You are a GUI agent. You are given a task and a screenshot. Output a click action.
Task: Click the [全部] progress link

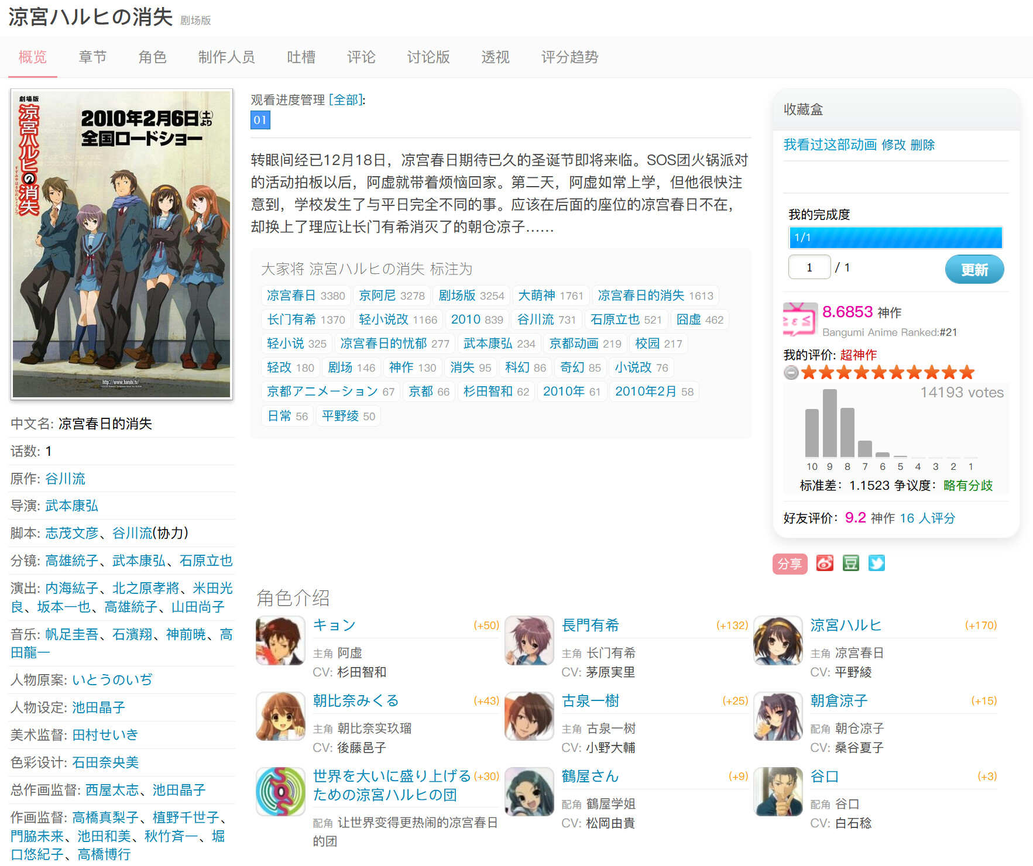[346, 100]
